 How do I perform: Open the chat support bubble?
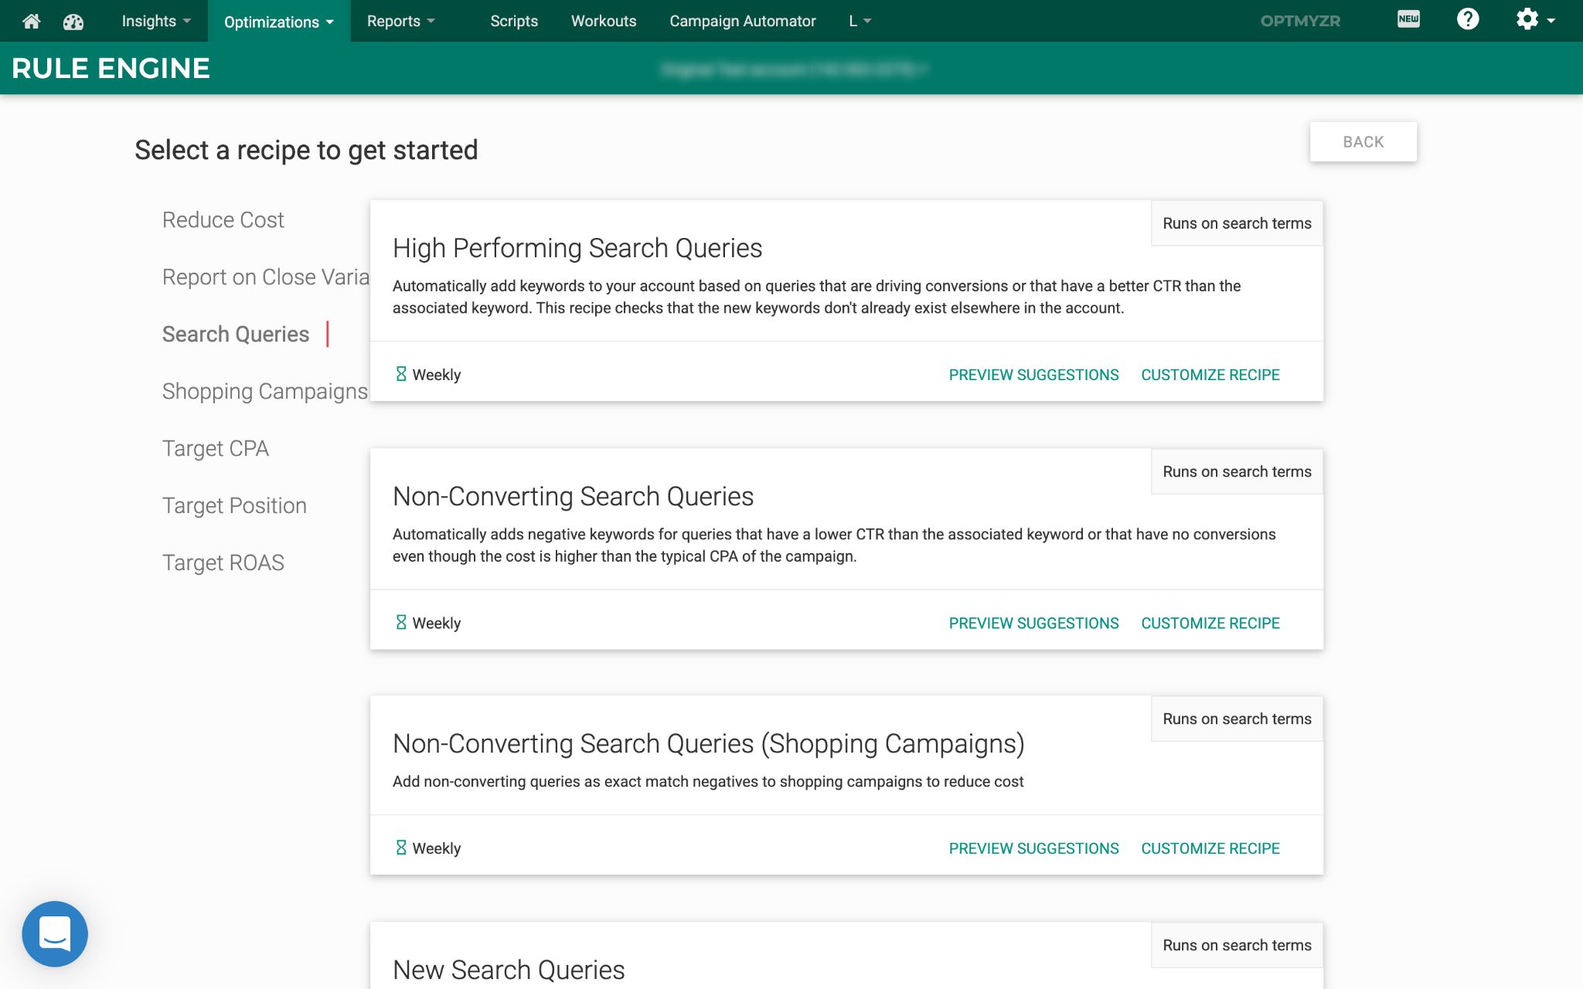click(55, 933)
